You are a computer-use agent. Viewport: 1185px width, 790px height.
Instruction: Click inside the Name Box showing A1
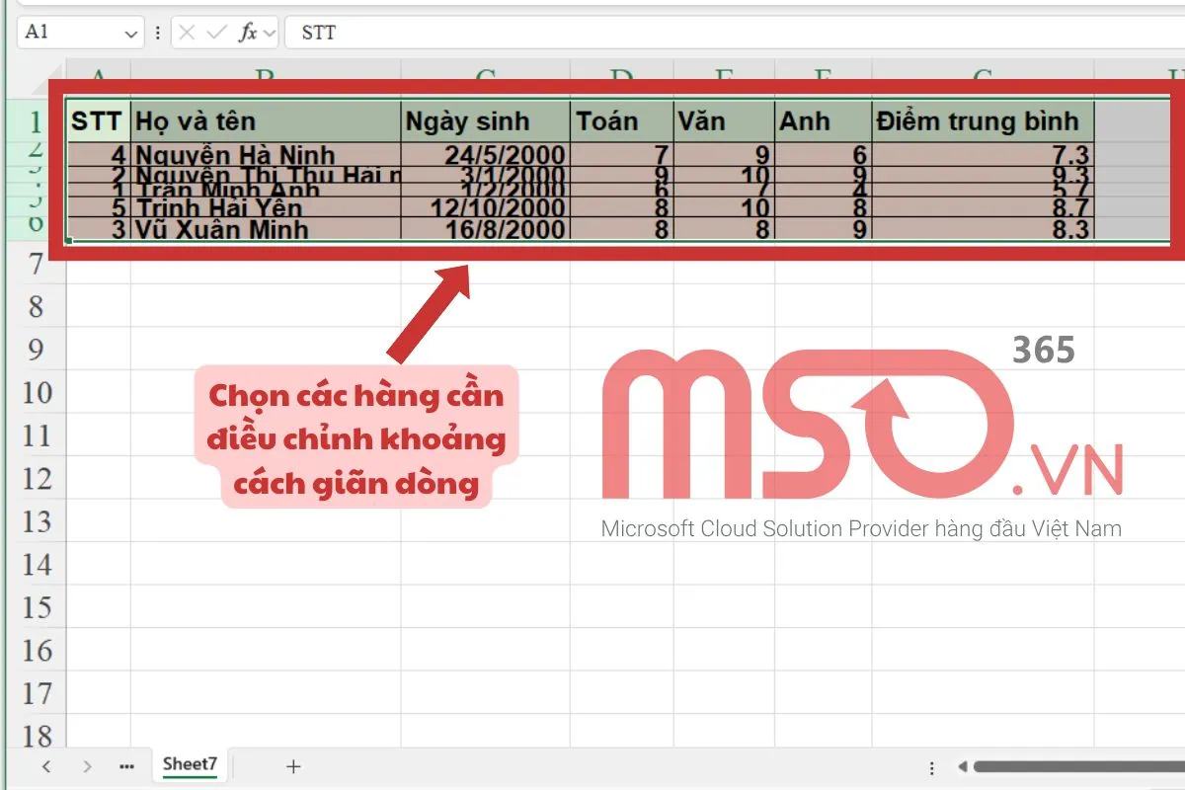click(69, 33)
